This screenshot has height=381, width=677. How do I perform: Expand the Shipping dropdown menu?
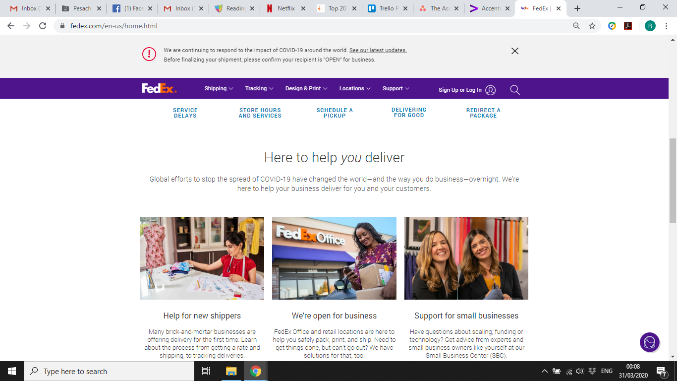219,88
